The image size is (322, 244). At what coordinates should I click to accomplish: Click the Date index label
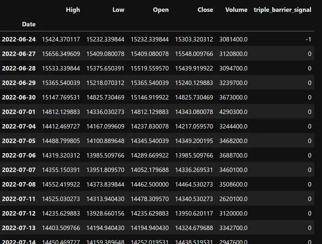29,24
